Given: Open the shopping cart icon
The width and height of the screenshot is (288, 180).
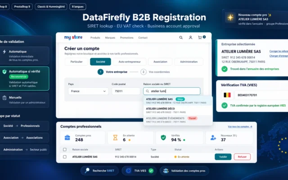Looking at the screenshot, I should pos(200,38).
